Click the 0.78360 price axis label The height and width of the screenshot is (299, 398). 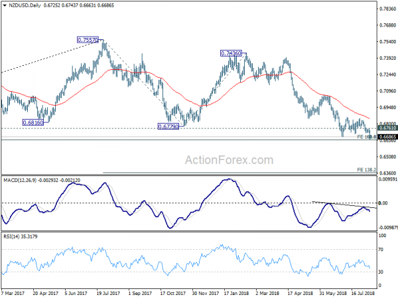tap(387, 9)
